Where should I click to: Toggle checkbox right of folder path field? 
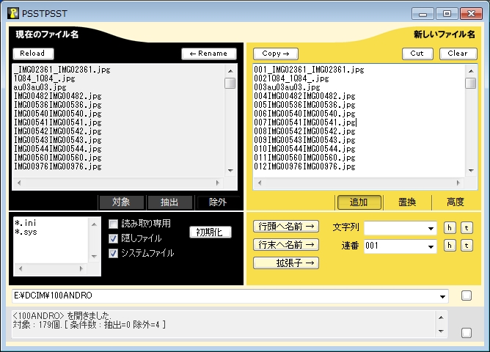(467, 296)
